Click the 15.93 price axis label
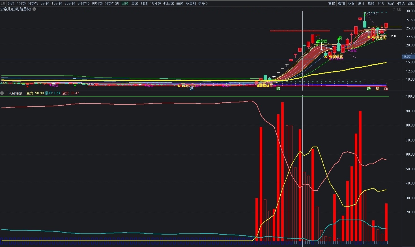The width and height of the screenshot is (415, 247). click(407, 57)
